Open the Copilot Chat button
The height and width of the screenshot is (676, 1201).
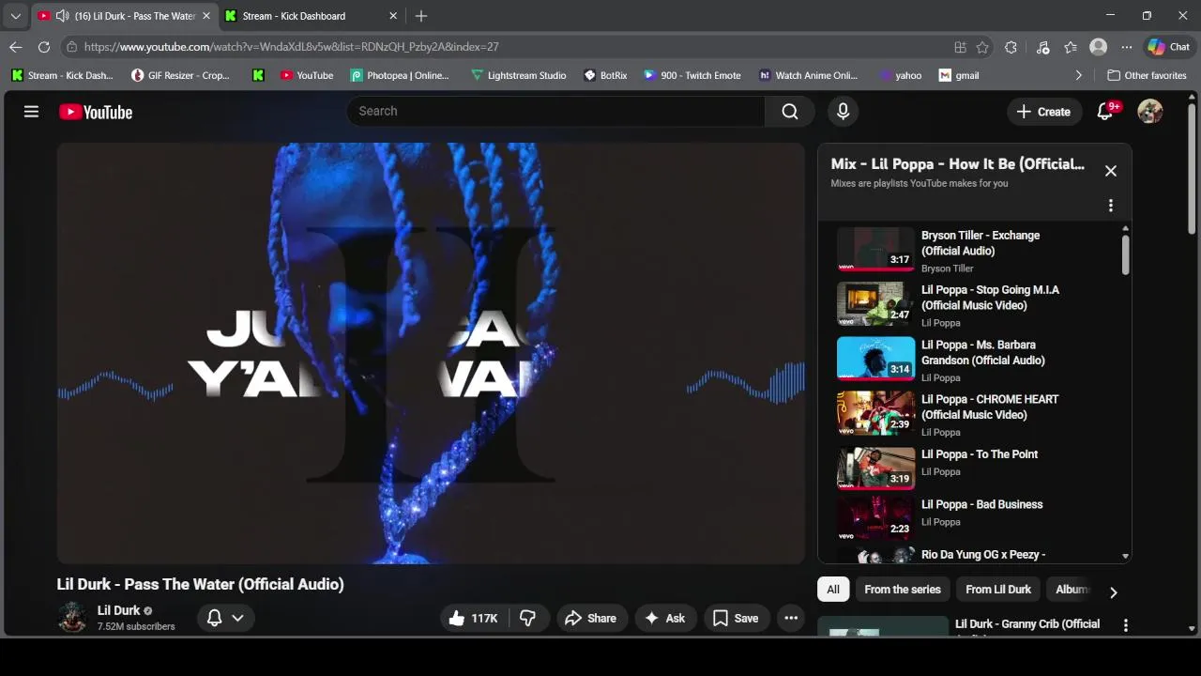pyautogui.click(x=1168, y=47)
